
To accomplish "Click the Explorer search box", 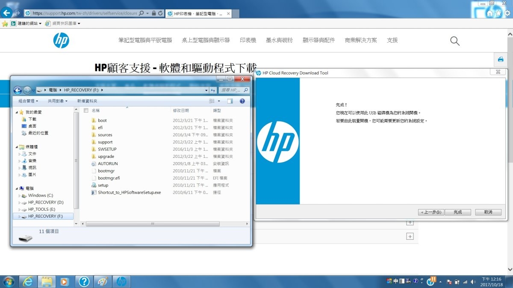I will coord(234,90).
